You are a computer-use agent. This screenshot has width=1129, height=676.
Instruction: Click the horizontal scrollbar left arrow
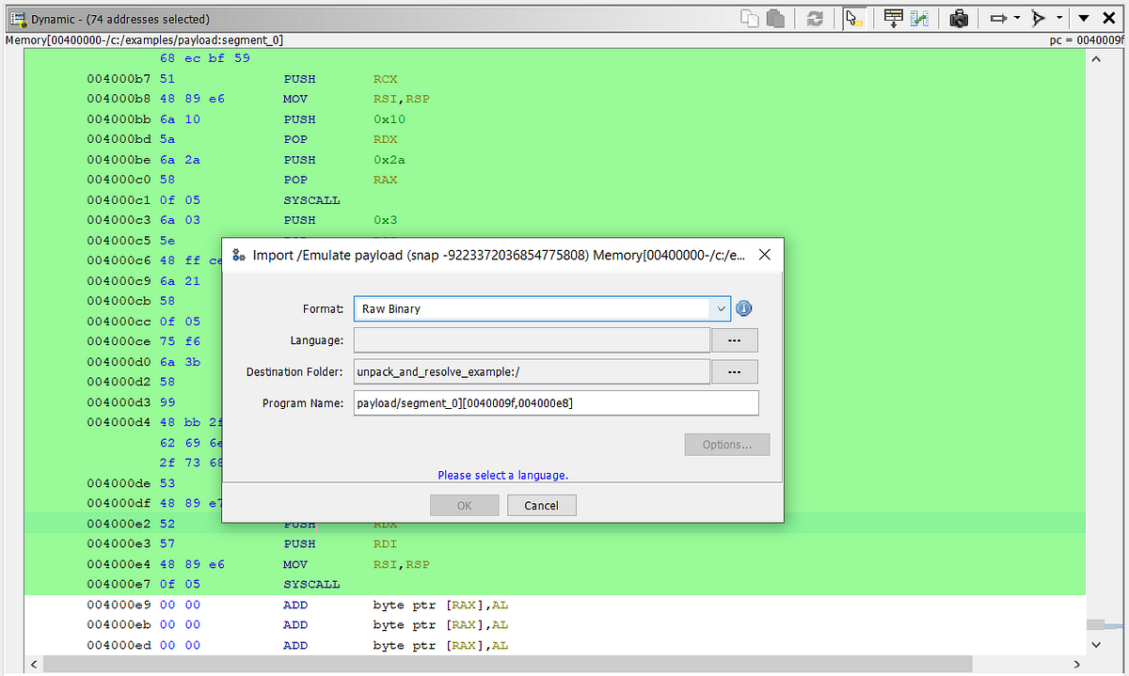point(34,665)
